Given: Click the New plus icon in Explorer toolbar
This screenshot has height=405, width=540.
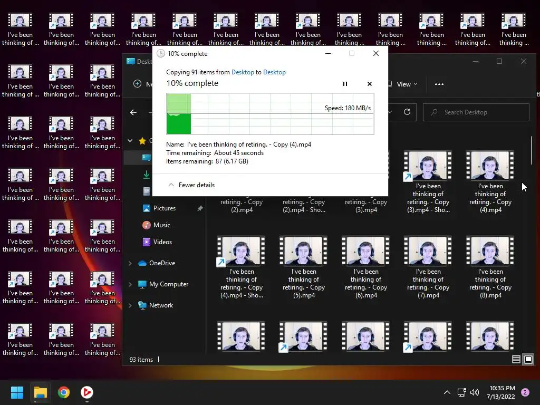Looking at the screenshot, I should point(137,84).
